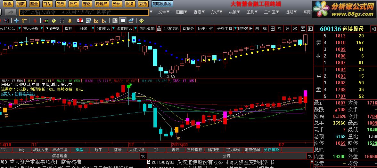Viewport: 377px width, 168px height.
Task: Click the red bug-shaped toolbar icon
Action: click(x=35, y=21)
